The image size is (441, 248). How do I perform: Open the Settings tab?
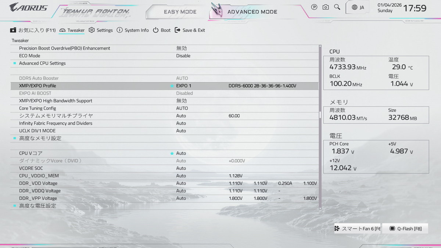[101, 30]
